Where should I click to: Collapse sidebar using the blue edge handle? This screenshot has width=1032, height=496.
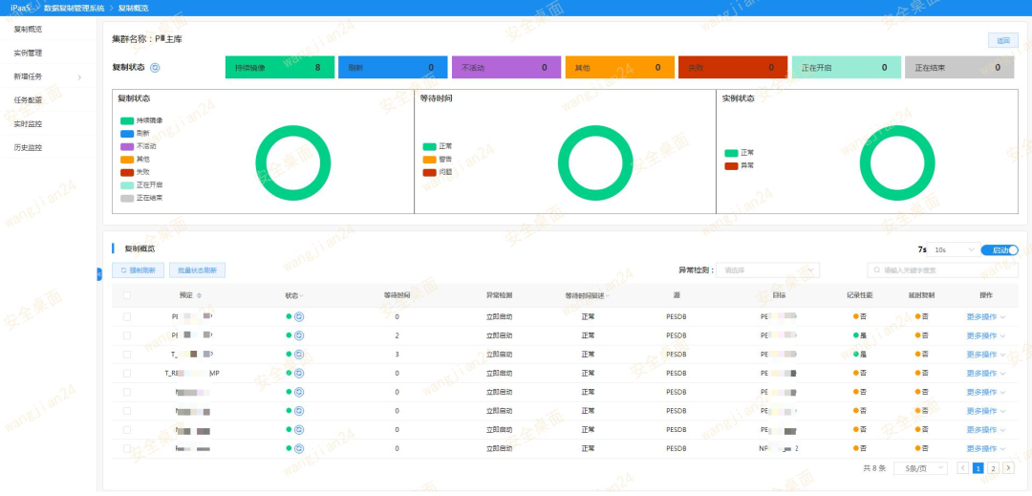(x=99, y=274)
